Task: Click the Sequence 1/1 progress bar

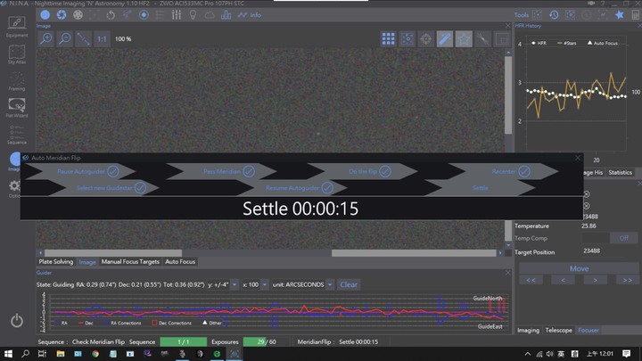Action: [184, 341]
